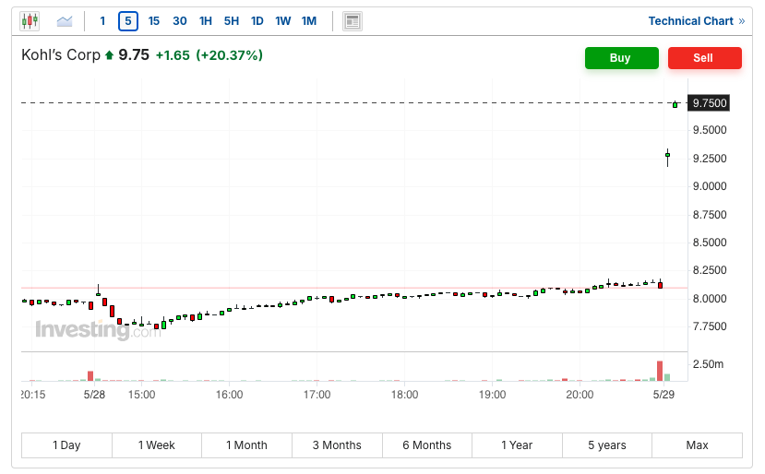Show the 1 Day range
This screenshot has width=765, height=474.
pyautogui.click(x=66, y=445)
